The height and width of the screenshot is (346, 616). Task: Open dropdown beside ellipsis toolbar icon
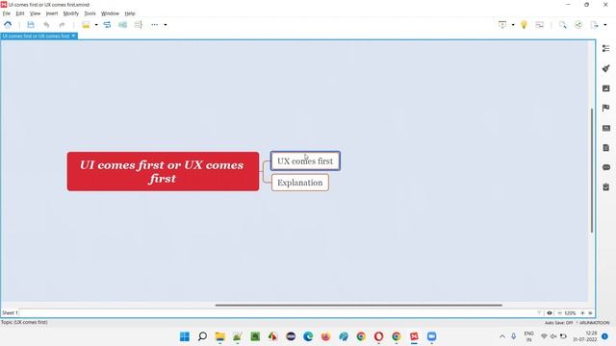click(x=166, y=25)
